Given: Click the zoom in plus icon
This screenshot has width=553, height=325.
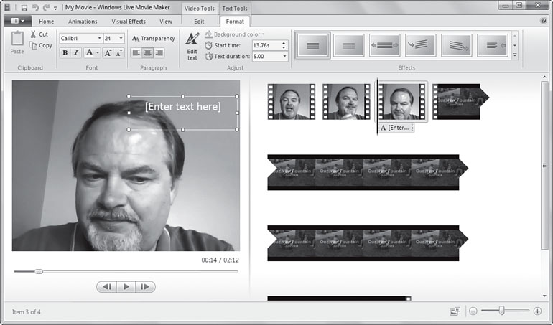Looking at the screenshot, I should coord(537,311).
